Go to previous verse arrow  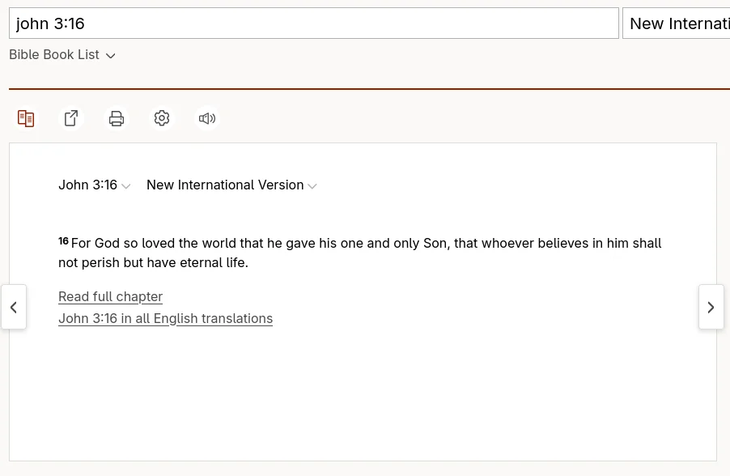(14, 307)
